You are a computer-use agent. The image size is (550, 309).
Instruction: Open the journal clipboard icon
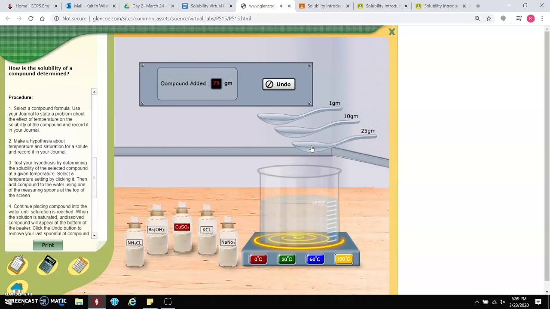18,265
